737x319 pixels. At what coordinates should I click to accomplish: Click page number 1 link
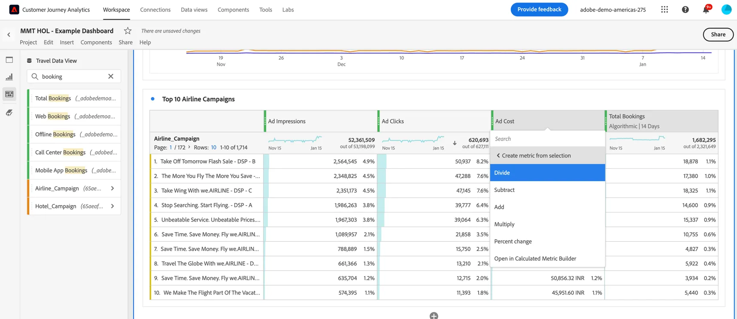[x=171, y=147]
